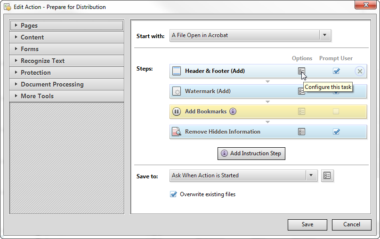Open Save to options icon
Screen dimensions: 380x239
pos(327,175)
